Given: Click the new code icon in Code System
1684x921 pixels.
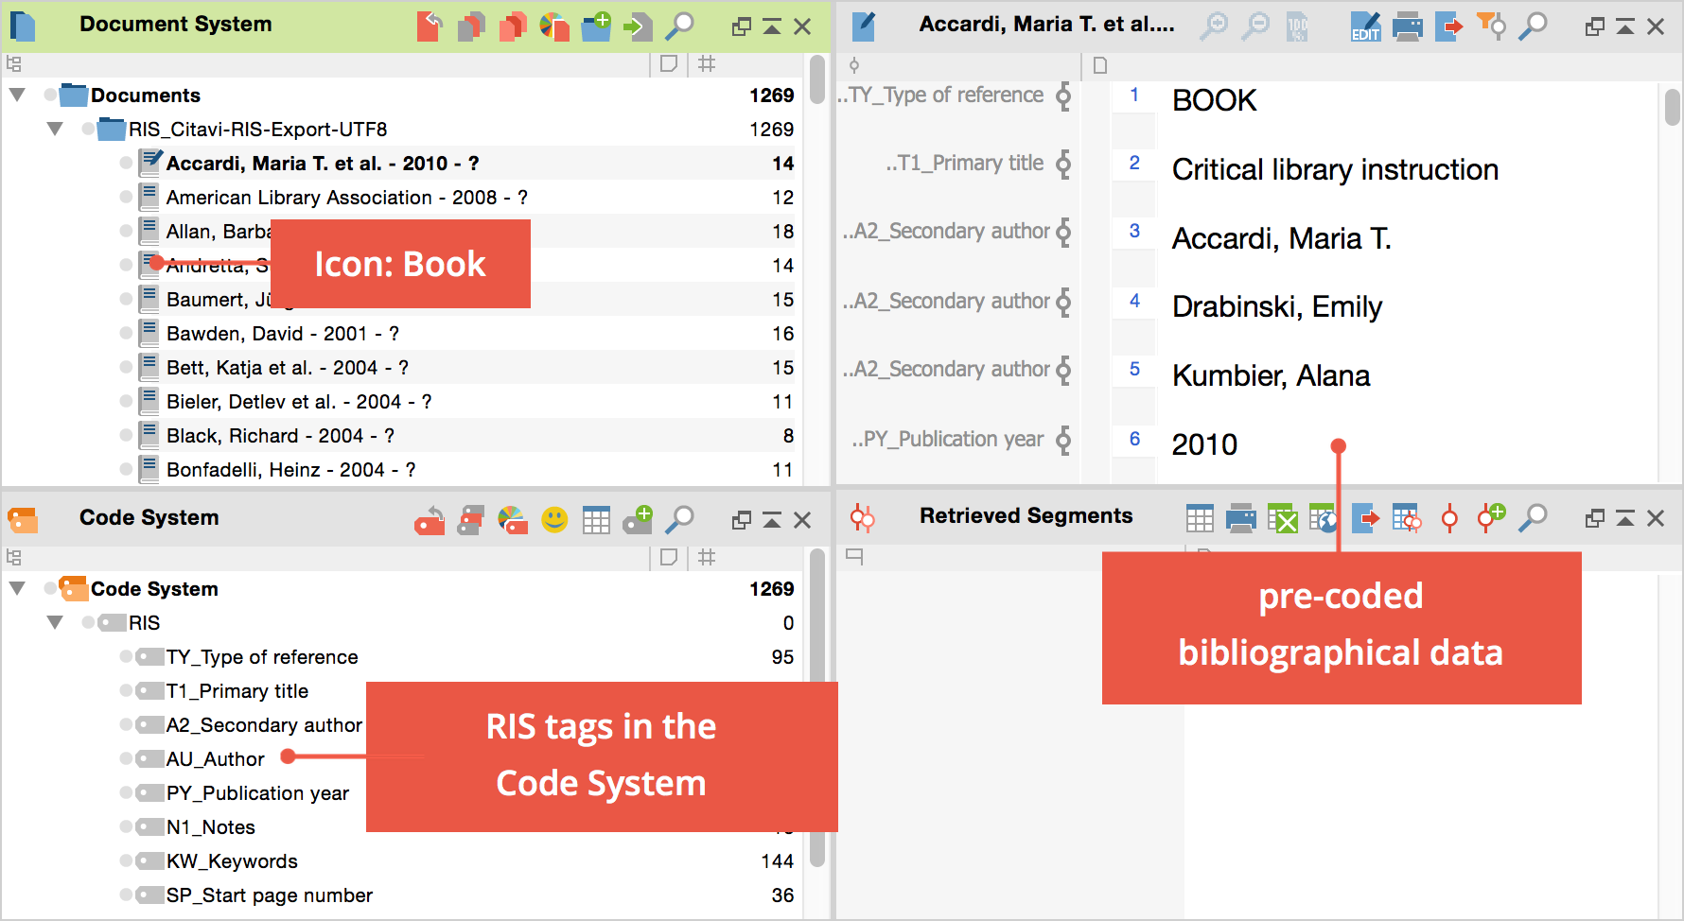Looking at the screenshot, I should [638, 519].
